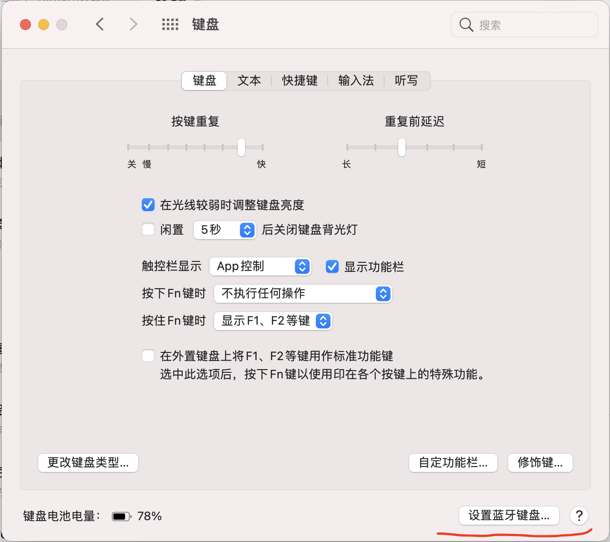Enable the 闲置 backlight-off checkbox
The height and width of the screenshot is (542, 610).
click(x=148, y=229)
